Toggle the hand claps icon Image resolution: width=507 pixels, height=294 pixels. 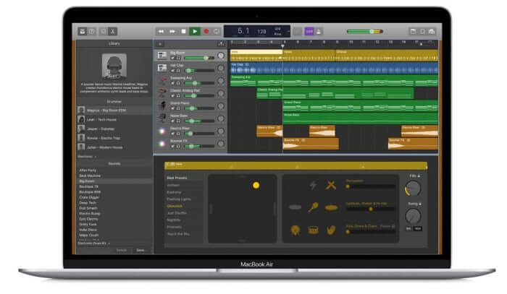[331, 230]
